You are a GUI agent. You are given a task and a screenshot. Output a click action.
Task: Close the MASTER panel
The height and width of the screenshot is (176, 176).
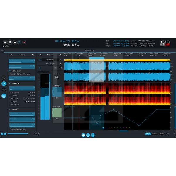coord(40,55)
